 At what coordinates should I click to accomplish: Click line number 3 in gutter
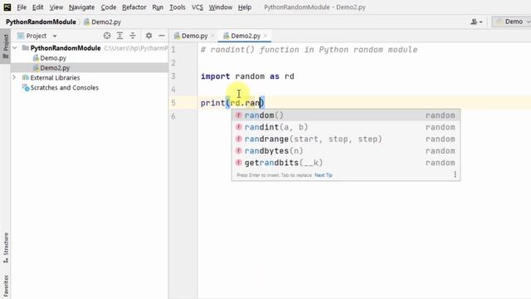(173, 76)
